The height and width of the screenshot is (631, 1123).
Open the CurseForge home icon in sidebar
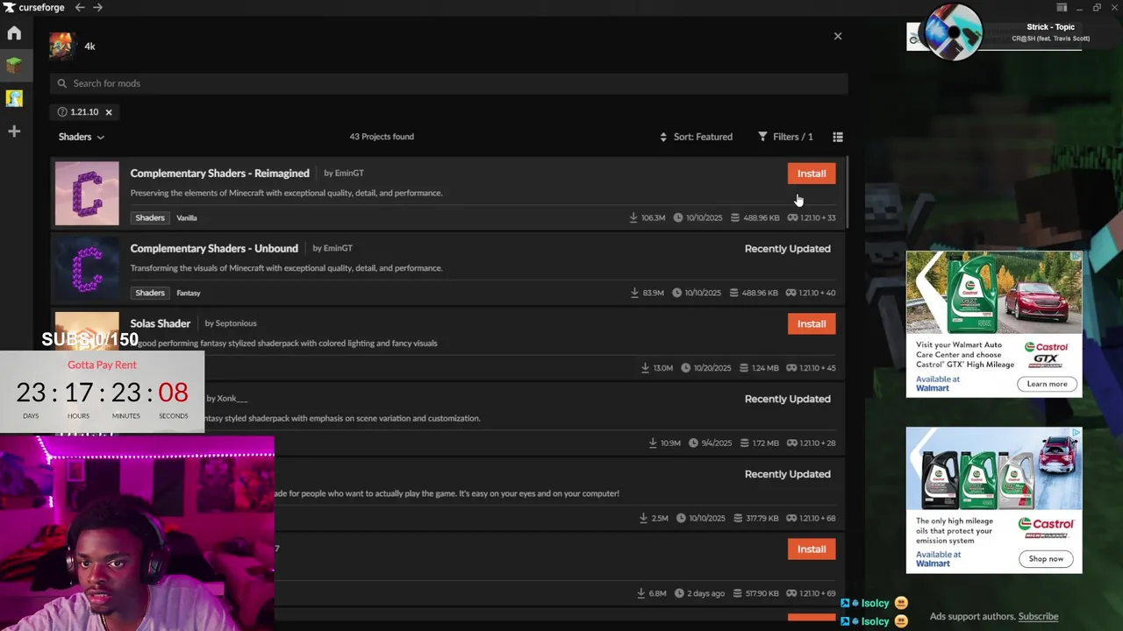point(14,33)
